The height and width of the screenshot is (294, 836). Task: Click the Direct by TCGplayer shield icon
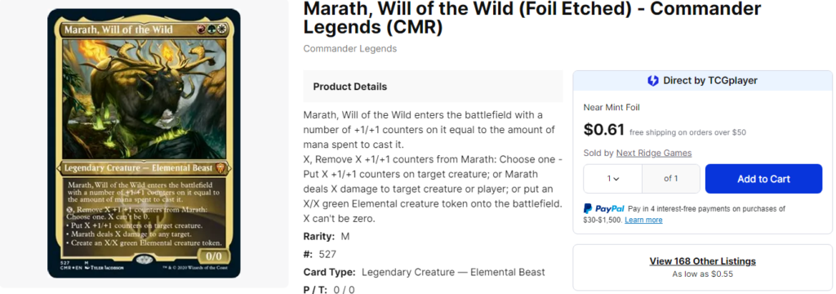coord(652,81)
